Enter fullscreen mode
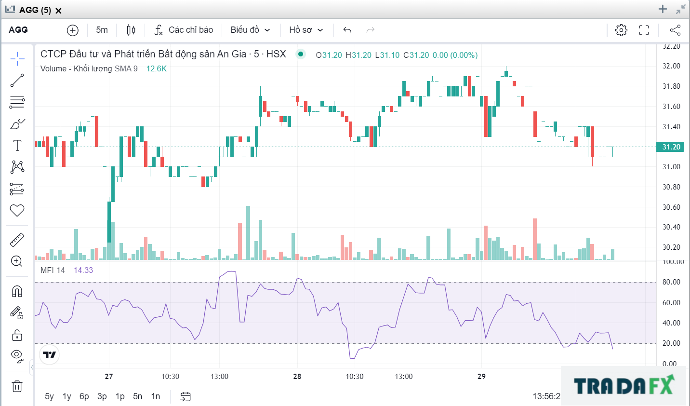Image resolution: width=690 pixels, height=406 pixels. pos(644,30)
